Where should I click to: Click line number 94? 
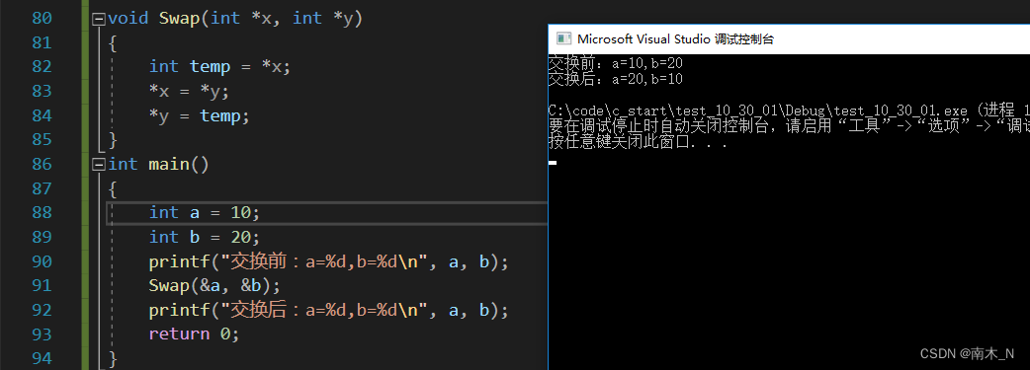42,358
